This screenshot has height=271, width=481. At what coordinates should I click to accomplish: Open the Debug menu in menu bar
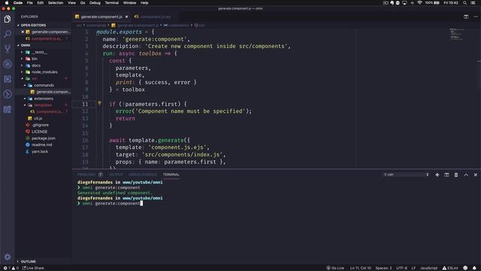[95, 3]
